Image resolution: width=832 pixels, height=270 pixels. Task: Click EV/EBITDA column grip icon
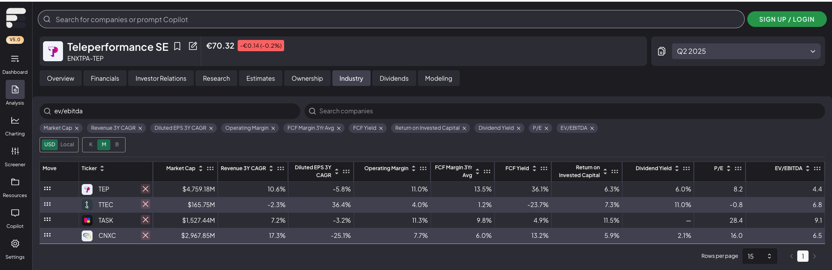tap(817, 168)
